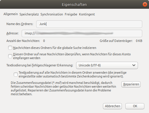
Task: Click the Adresse imap field
Action: 82,33
